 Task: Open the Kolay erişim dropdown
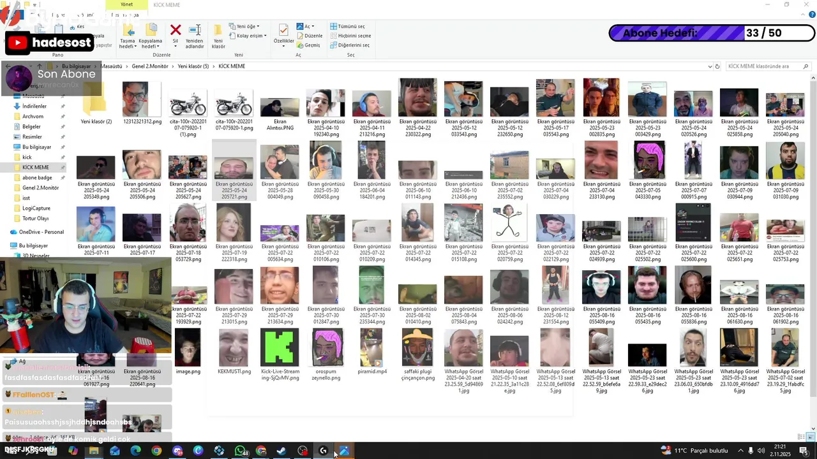[247, 36]
